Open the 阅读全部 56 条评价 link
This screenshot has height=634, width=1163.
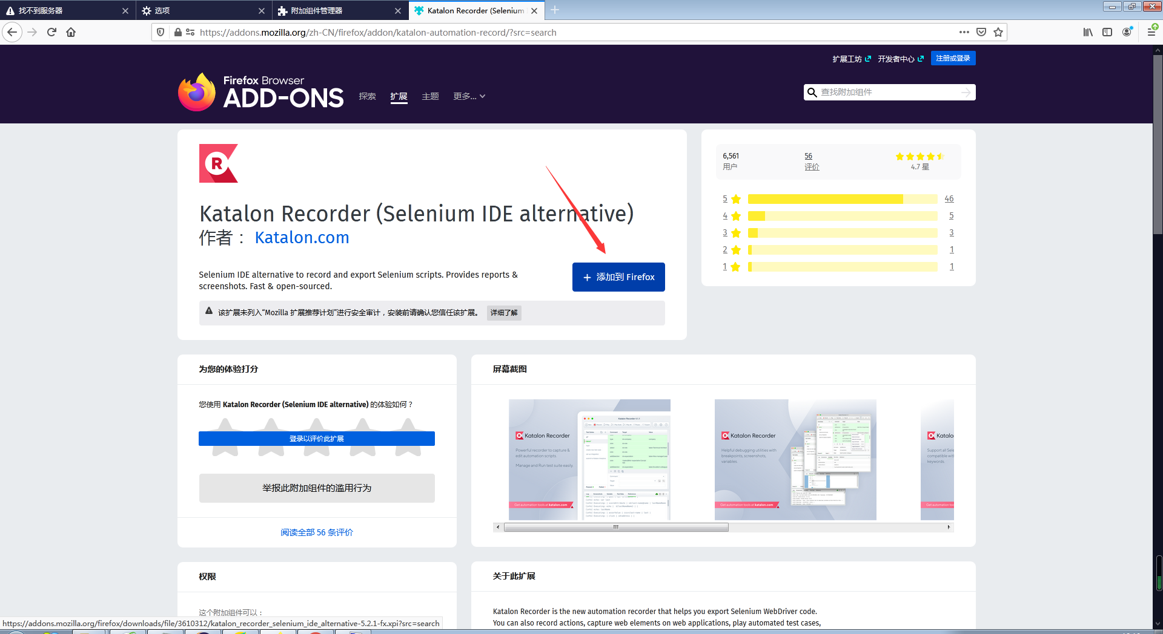(x=317, y=532)
